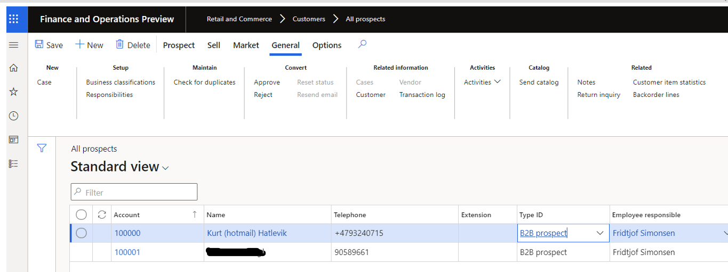Viewport: 728px width, 272px height.
Task: Open the app launcher waffle icon
Action: point(14,19)
